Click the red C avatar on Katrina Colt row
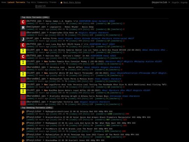Screen dimensions: 189x142 pyautogui.click(x=23, y=57)
